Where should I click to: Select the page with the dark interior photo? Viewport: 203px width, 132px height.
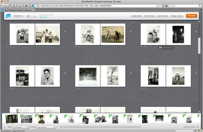click(88, 76)
